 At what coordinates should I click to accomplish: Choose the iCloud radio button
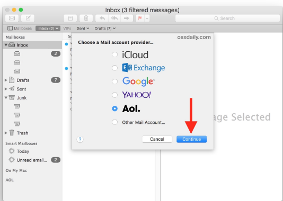point(114,54)
